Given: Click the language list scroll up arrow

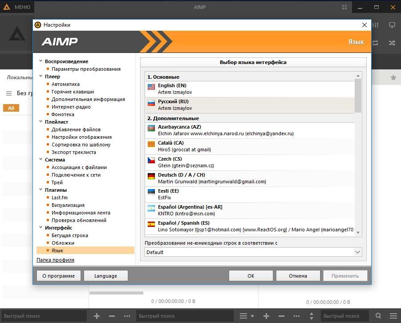Looking at the screenshot, I should click(358, 76).
